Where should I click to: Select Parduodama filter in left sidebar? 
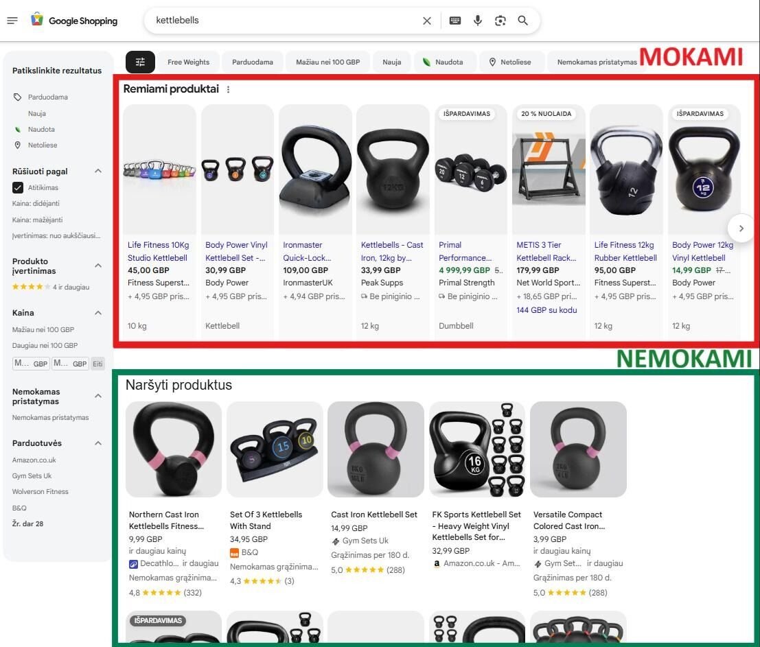coord(47,97)
